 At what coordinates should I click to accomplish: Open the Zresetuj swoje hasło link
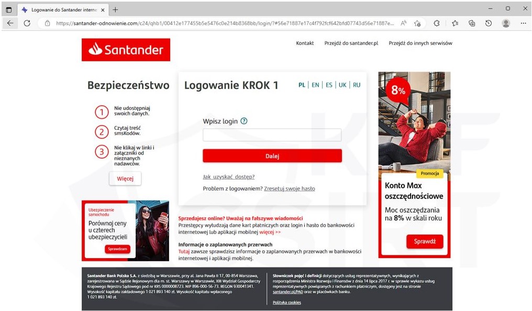[x=290, y=188]
